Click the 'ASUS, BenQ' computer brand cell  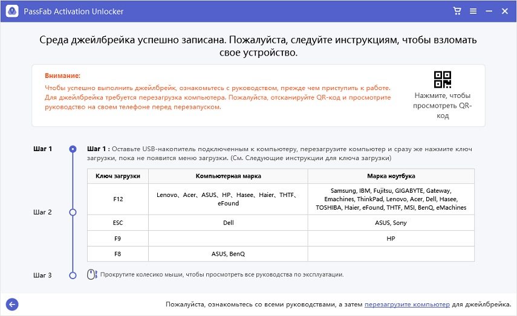[228, 254]
